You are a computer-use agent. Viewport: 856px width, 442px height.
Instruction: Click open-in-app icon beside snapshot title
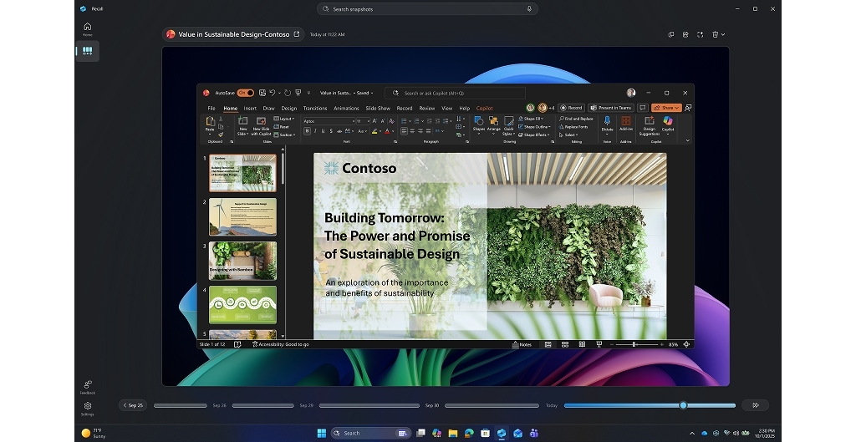click(x=297, y=33)
